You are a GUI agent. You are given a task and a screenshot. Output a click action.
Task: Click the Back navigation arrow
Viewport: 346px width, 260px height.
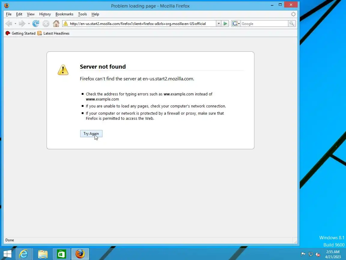9,23
